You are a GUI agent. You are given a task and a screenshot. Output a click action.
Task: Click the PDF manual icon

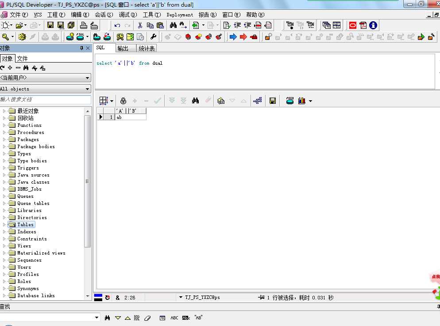pyautogui.click(x=363, y=25)
